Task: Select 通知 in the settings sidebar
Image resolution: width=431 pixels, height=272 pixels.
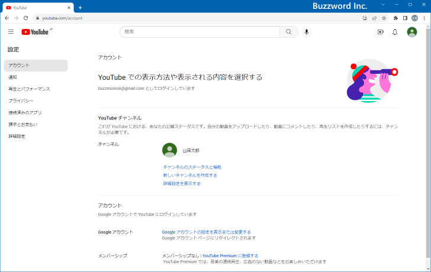Action: tap(36, 77)
